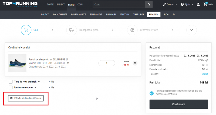Screen dimensions: 216x115
Task: Click arrow after Cos step
Action: (x=52, y=30)
